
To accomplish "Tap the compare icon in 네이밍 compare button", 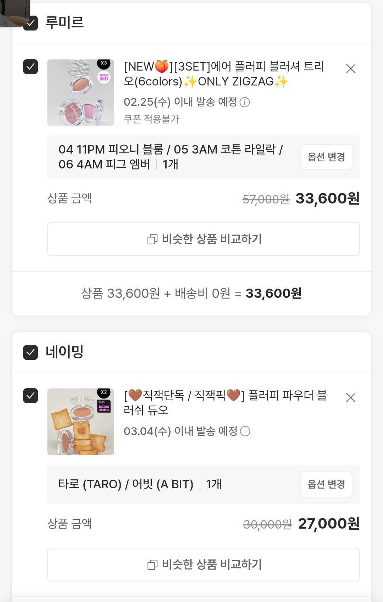I will (x=152, y=565).
